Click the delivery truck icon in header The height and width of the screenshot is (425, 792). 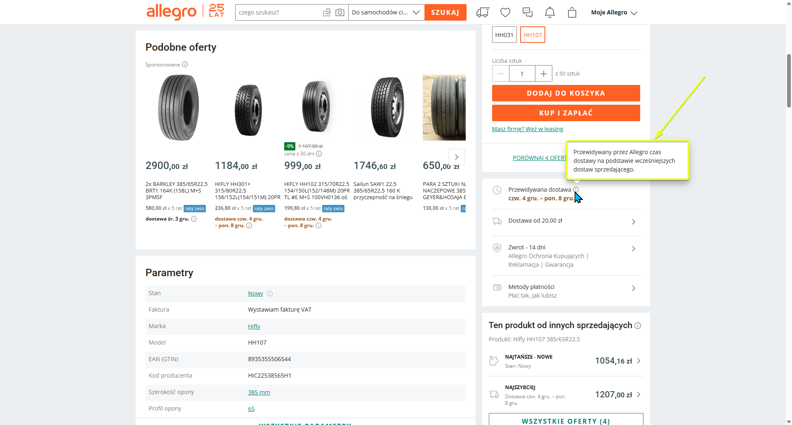(483, 12)
